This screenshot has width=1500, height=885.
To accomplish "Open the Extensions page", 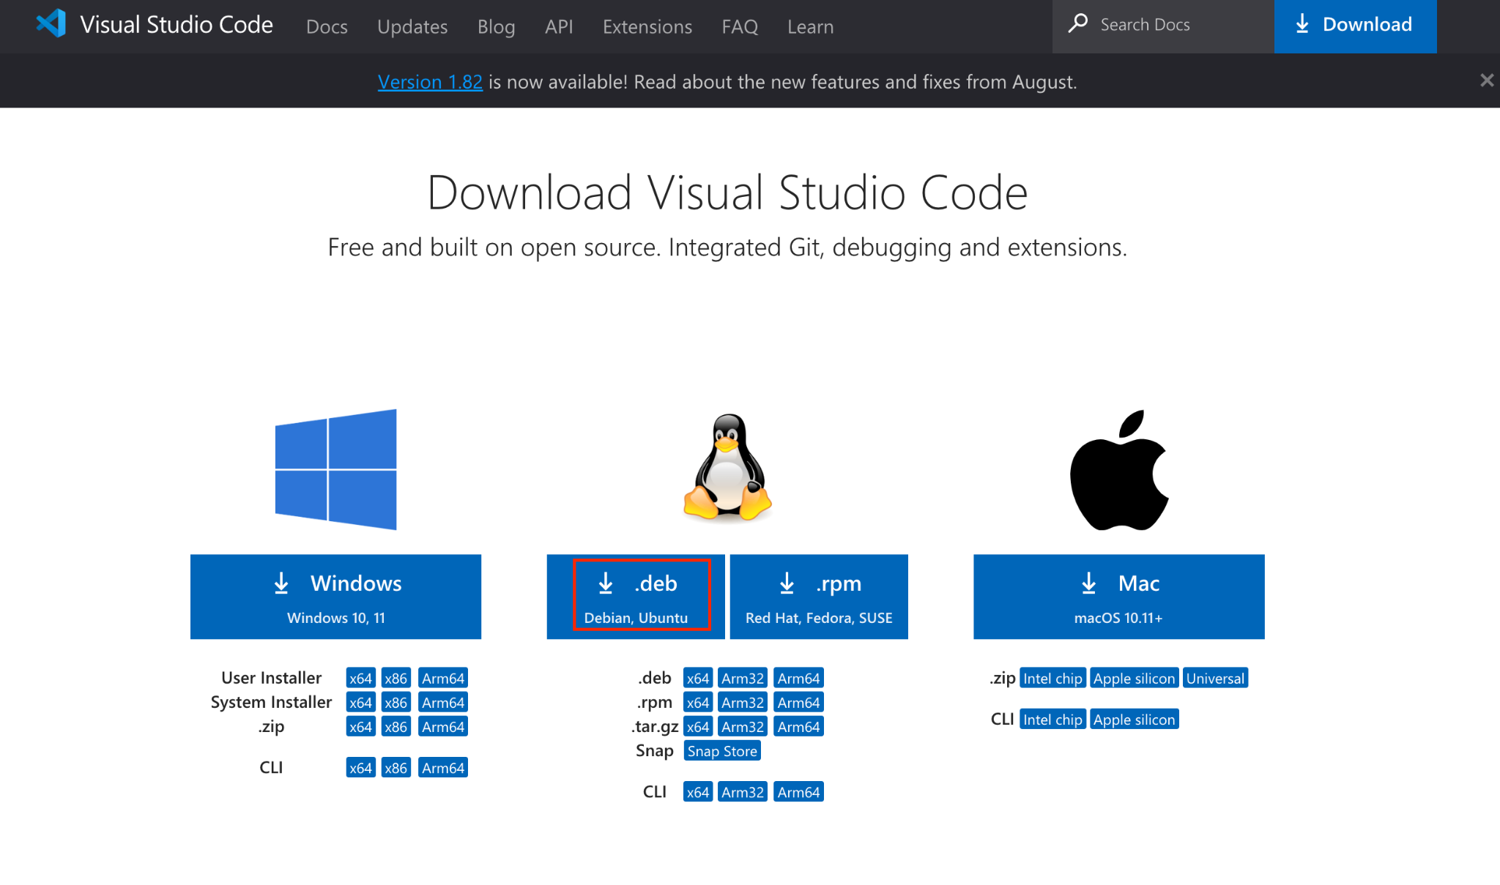I will pyautogui.click(x=647, y=26).
